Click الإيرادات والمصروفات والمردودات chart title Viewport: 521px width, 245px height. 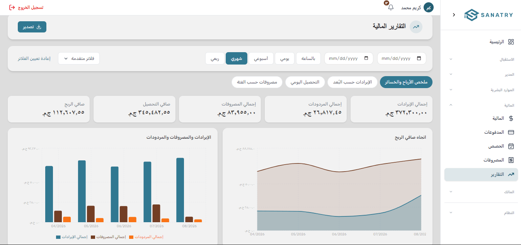click(179, 137)
